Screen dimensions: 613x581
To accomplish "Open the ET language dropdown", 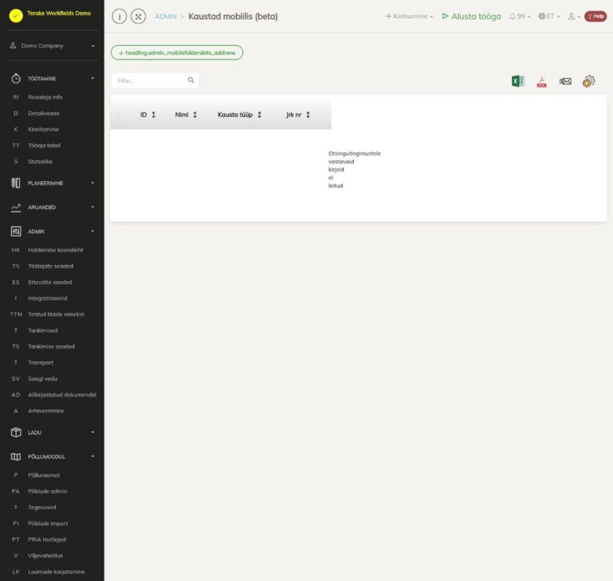I will [550, 16].
